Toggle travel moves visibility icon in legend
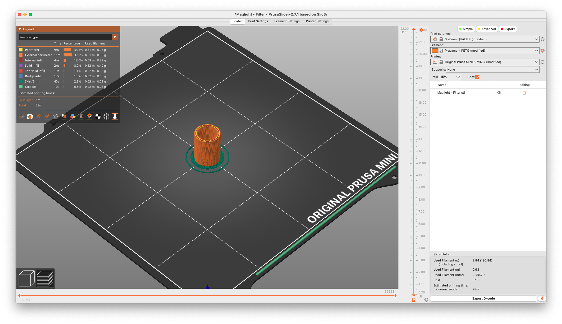 pyautogui.click(x=22, y=117)
